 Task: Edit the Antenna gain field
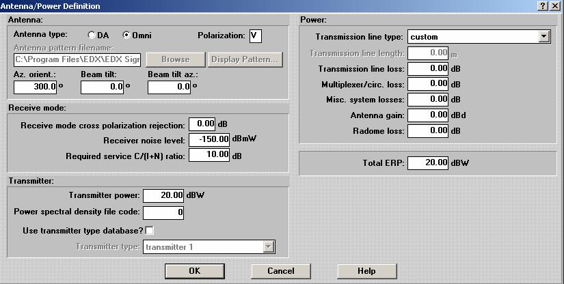(x=428, y=115)
